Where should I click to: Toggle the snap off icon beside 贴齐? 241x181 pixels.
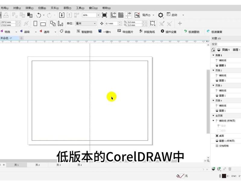pyautogui.click(x=137, y=15)
